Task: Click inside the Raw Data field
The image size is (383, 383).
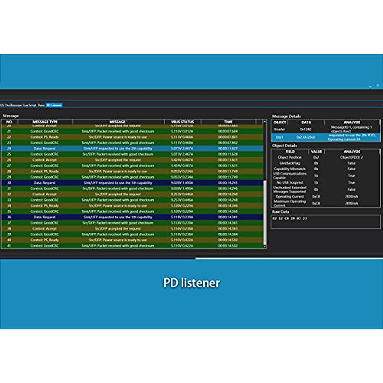Action: click(326, 222)
